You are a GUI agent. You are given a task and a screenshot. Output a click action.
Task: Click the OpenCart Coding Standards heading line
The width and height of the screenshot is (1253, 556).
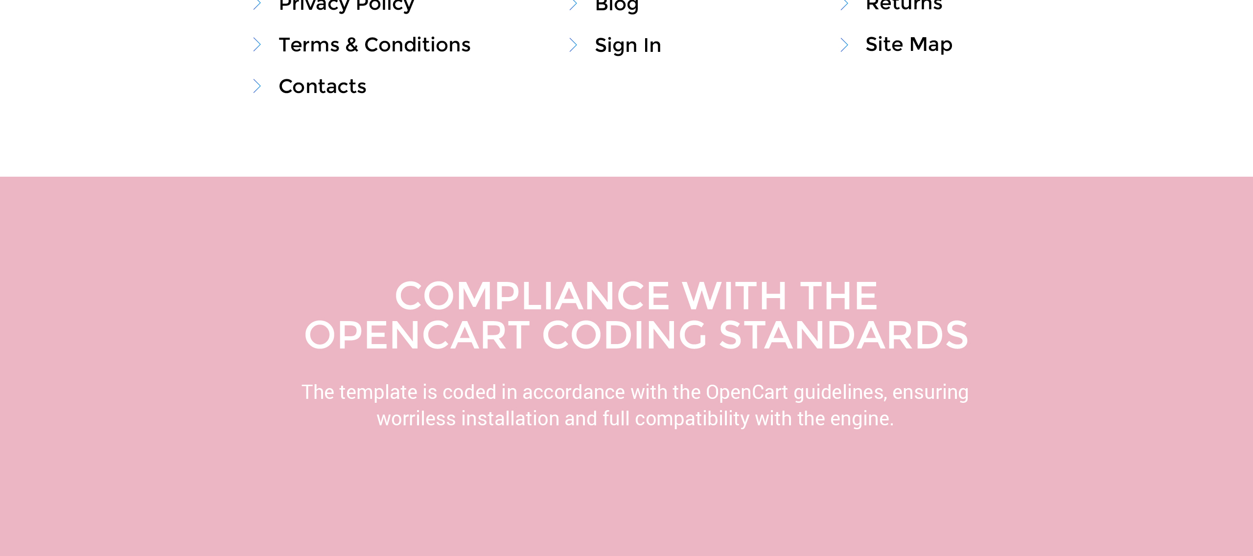tap(636, 335)
